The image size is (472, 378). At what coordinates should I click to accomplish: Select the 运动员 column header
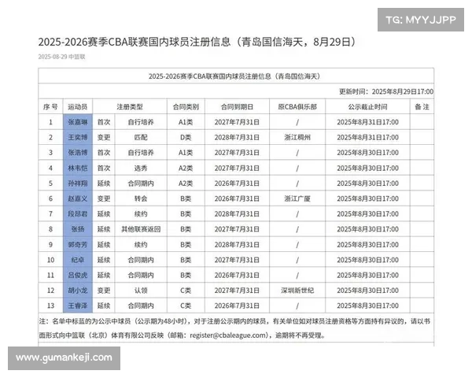78,106
